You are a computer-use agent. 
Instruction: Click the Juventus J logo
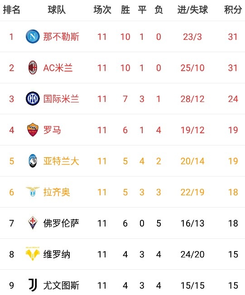(33, 285)
